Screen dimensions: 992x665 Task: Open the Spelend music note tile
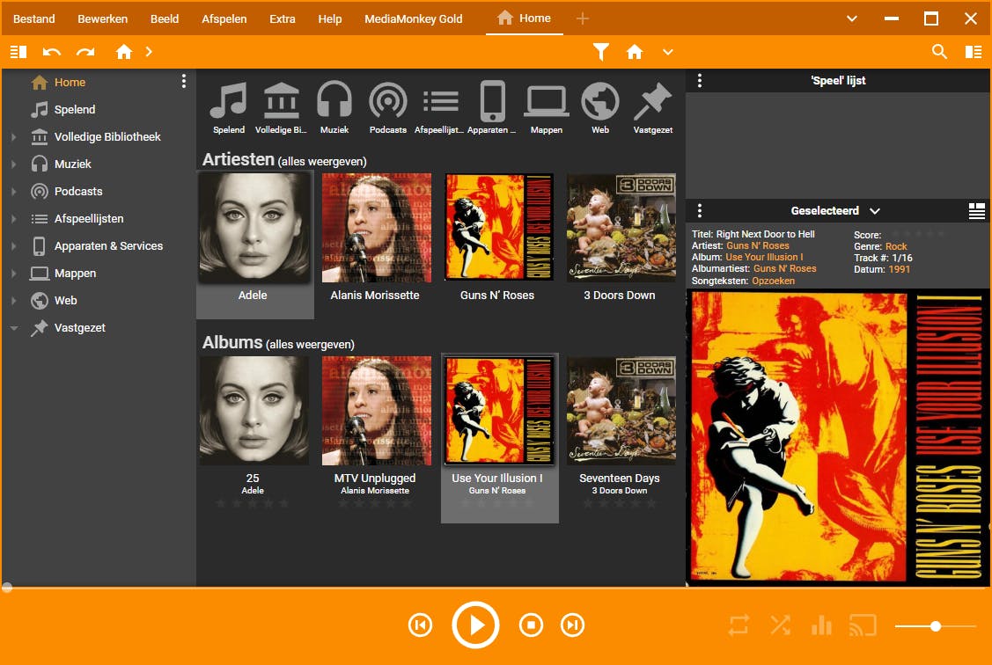(228, 108)
